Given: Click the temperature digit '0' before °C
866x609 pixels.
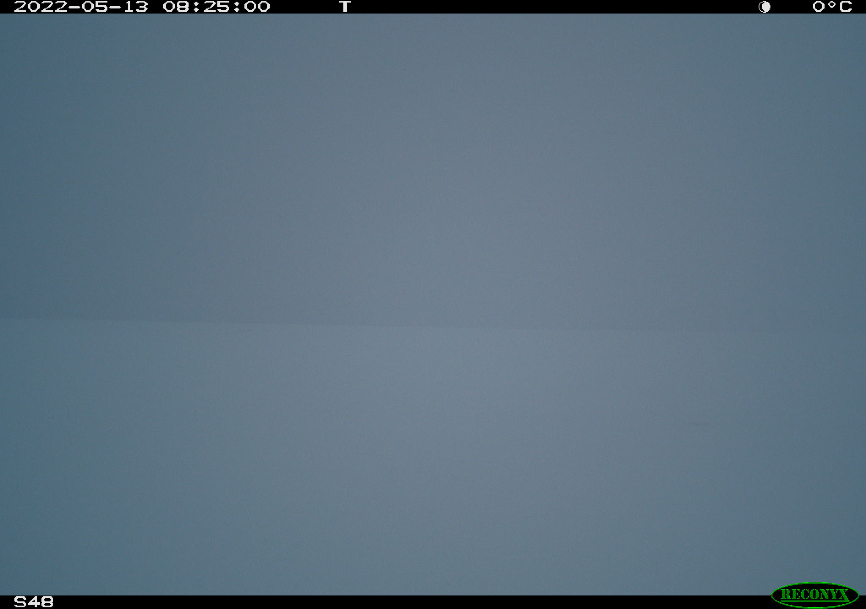Looking at the screenshot, I should tap(819, 7).
